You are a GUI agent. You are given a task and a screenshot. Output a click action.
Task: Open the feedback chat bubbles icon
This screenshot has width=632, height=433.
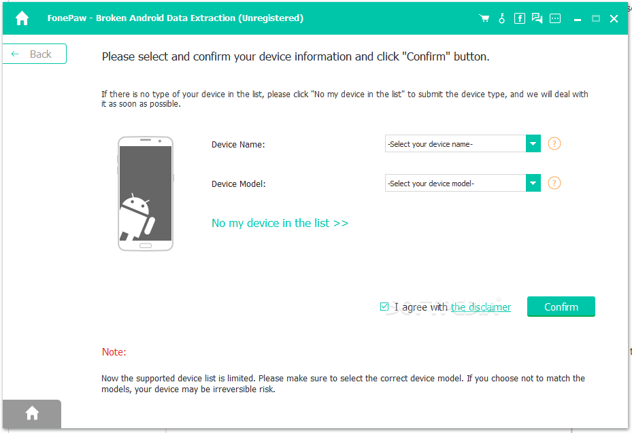537,18
